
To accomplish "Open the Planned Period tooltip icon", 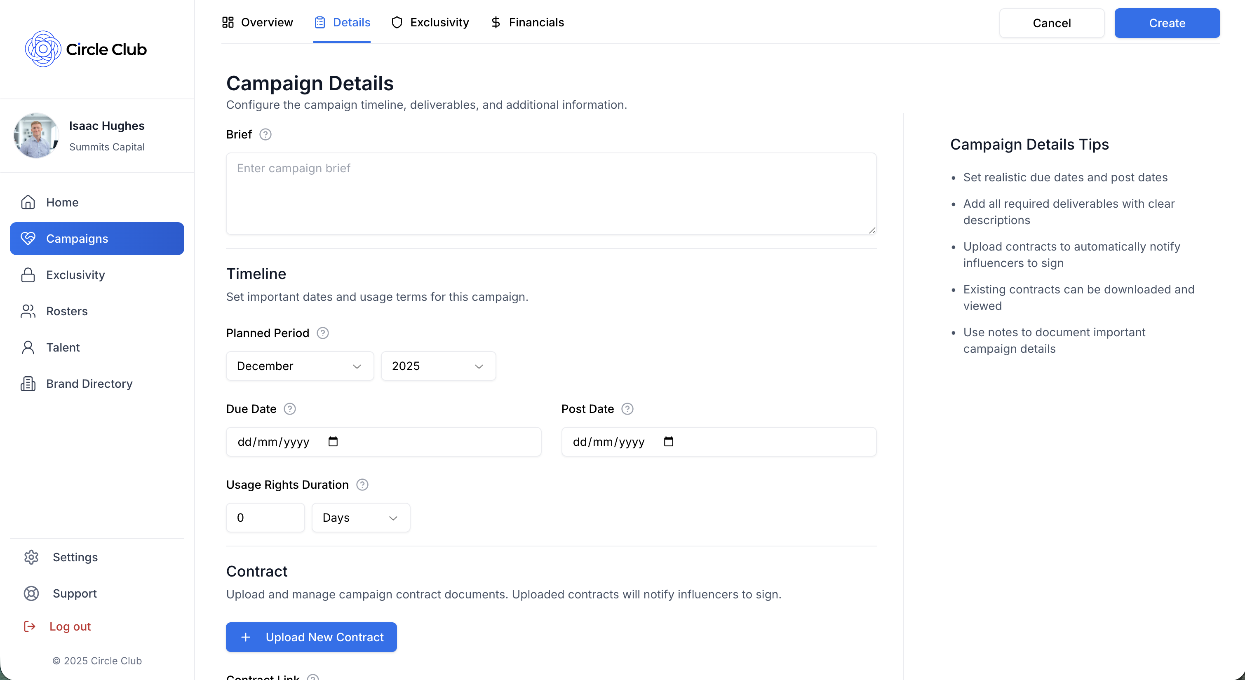I will [322, 333].
